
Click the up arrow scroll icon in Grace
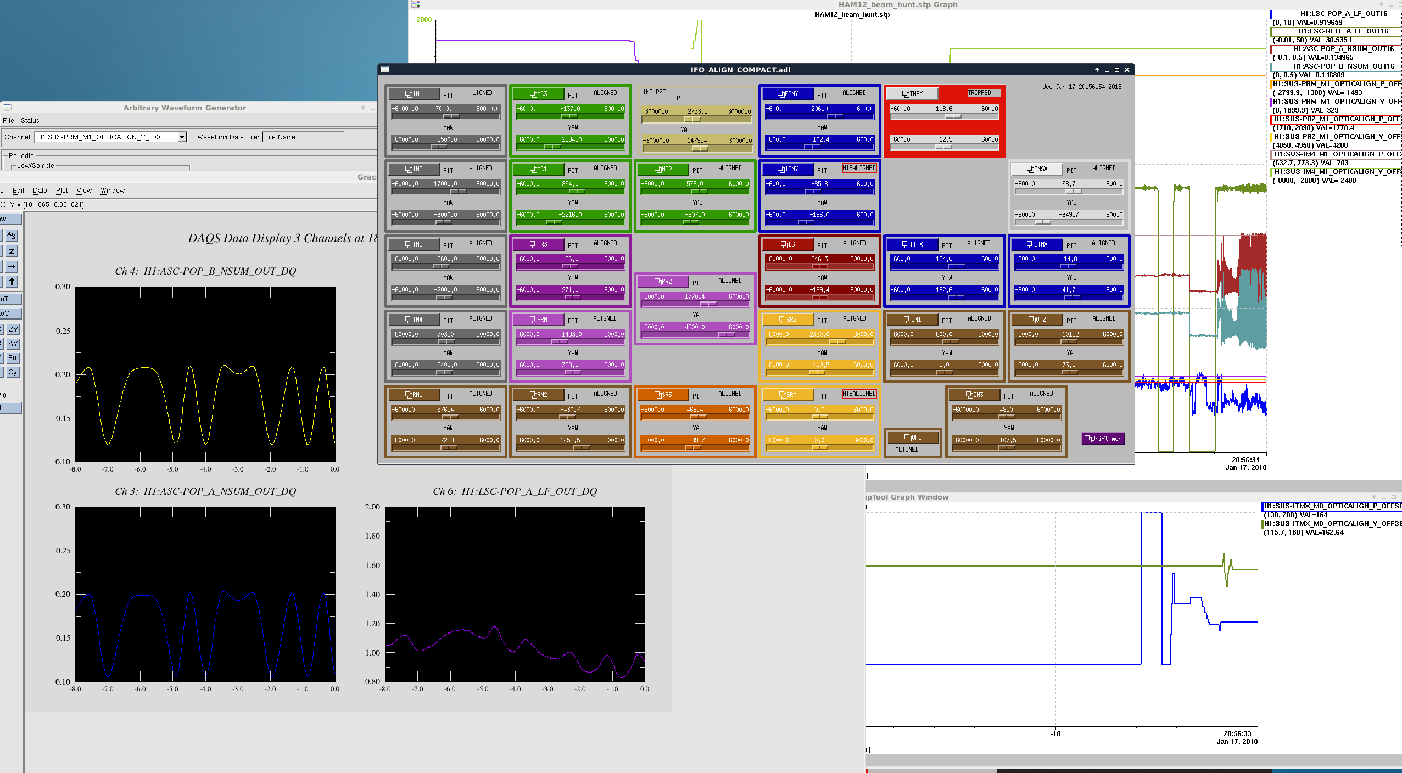(12, 282)
